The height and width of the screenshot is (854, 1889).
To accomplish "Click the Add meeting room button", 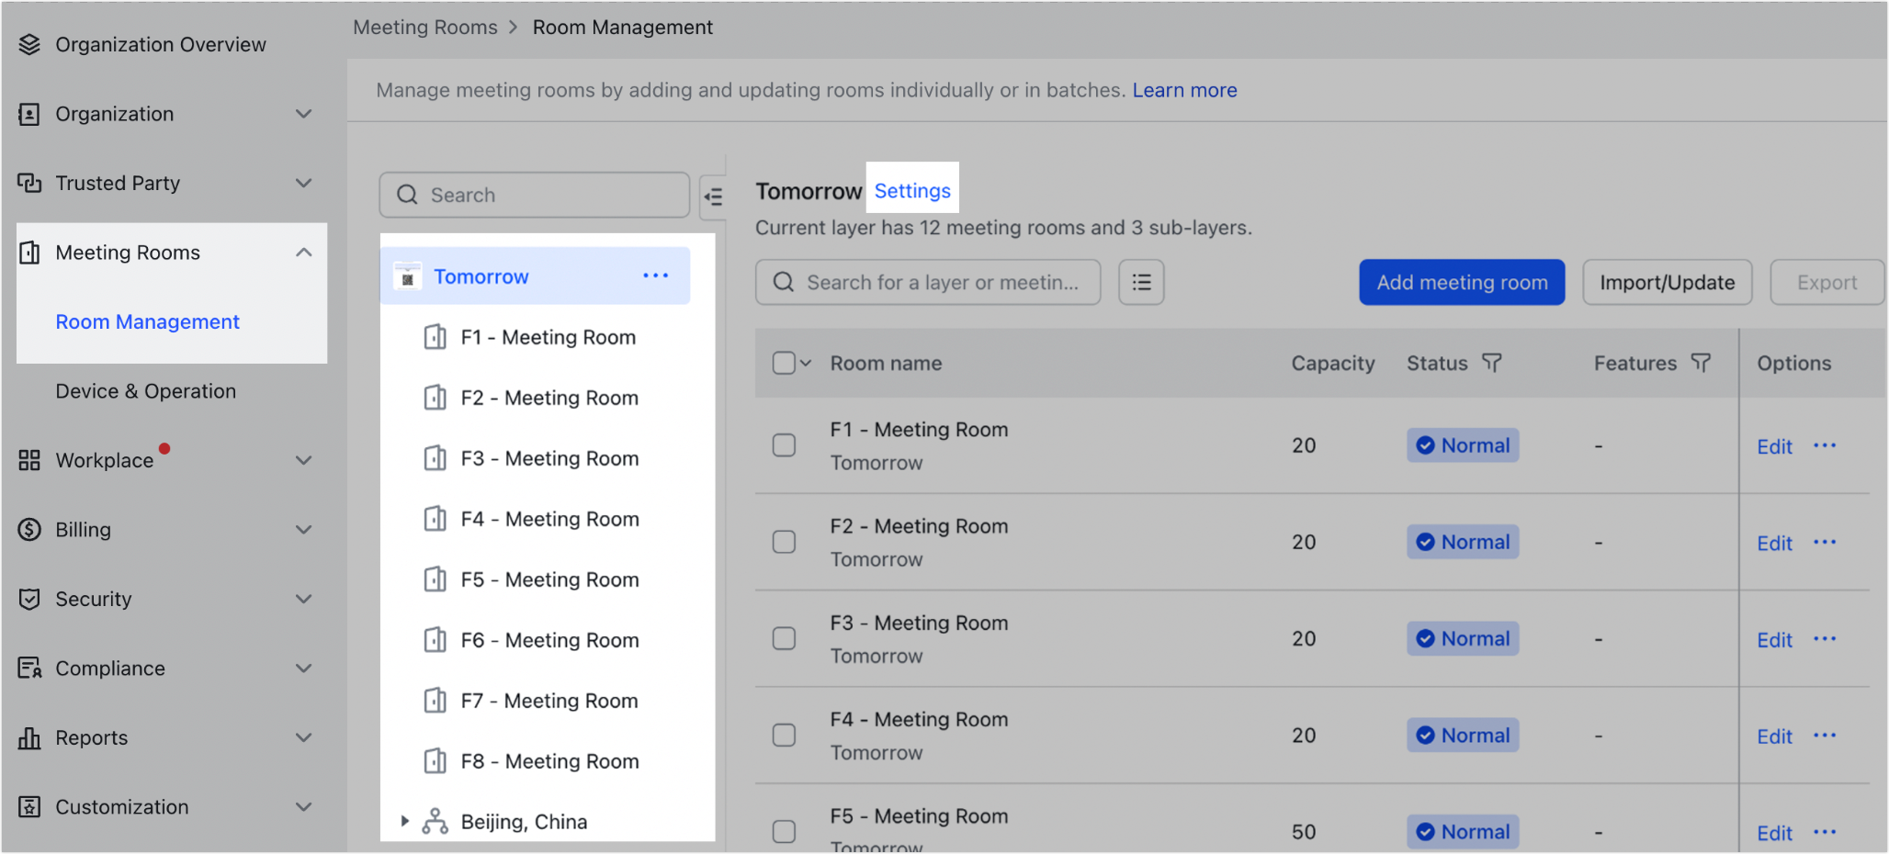I will [x=1461, y=282].
